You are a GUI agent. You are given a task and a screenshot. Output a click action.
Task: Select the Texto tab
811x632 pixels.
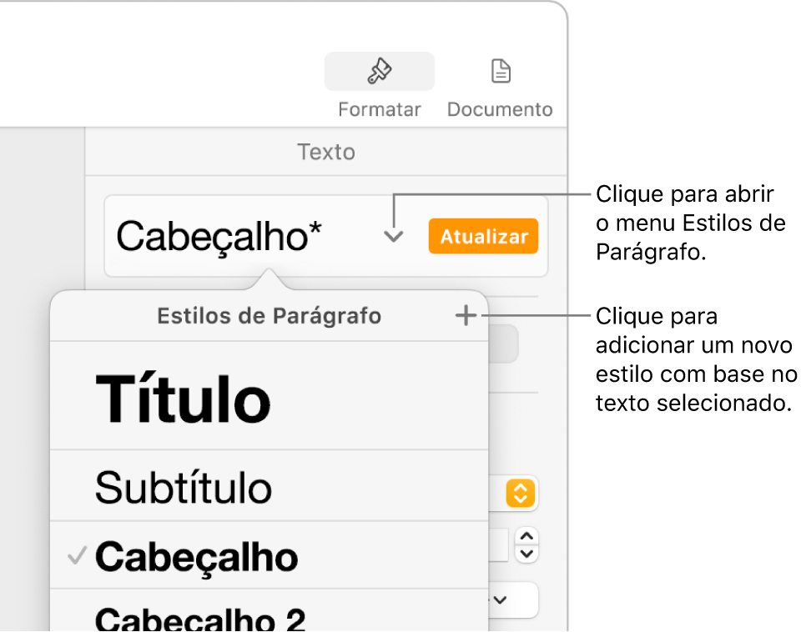pos(326,152)
